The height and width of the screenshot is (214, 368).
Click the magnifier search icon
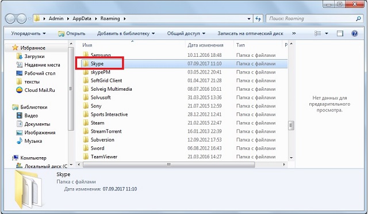(x=358, y=18)
